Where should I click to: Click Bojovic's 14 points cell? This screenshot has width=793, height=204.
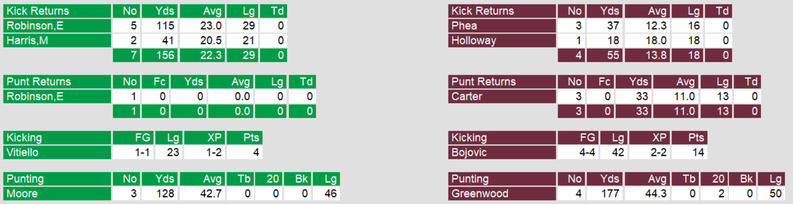coord(698,152)
